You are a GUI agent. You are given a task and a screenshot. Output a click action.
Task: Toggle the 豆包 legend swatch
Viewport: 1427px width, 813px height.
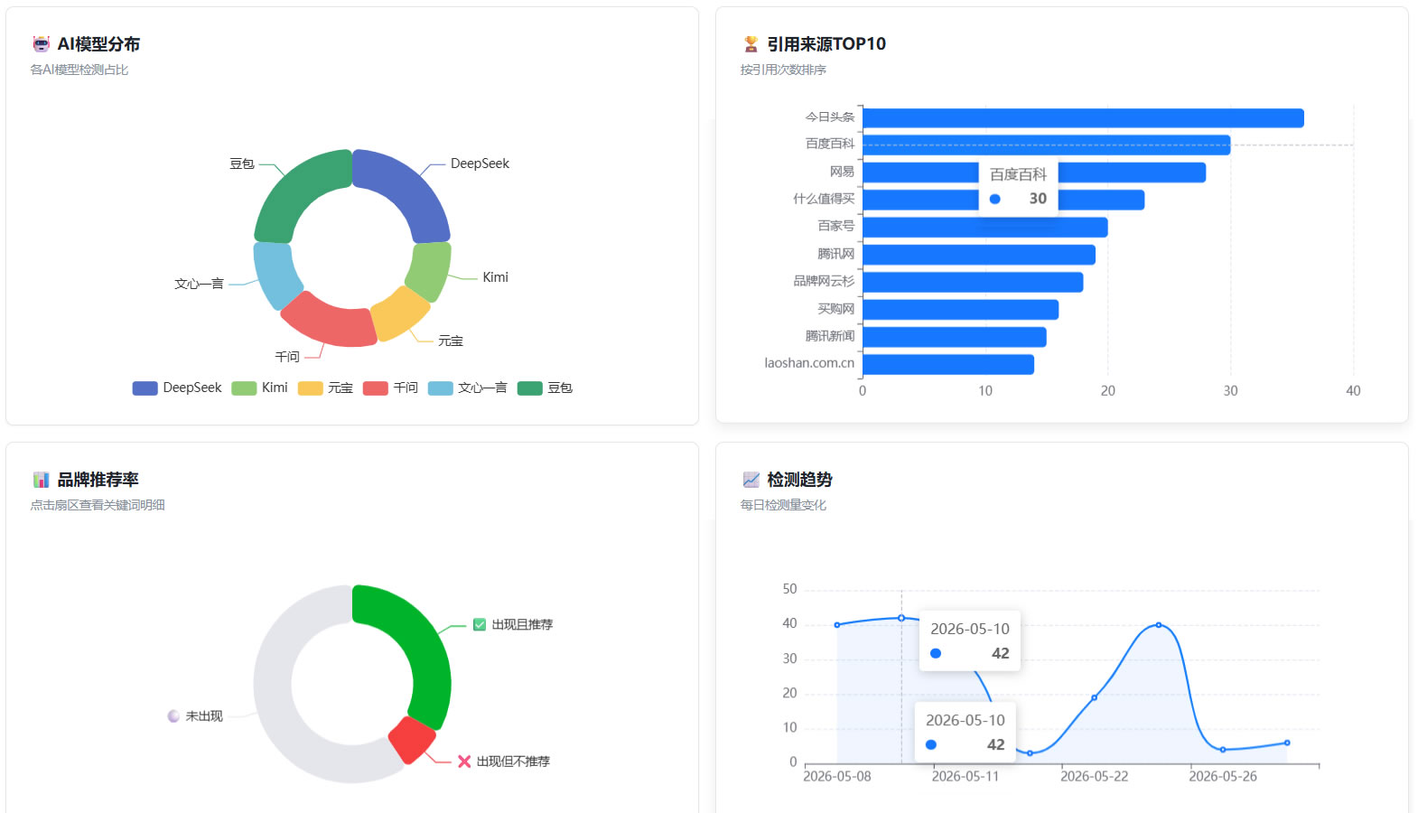[x=529, y=388]
